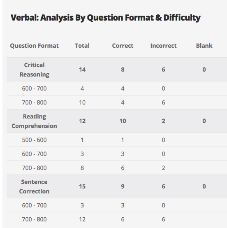This screenshot has width=227, height=228.
Task: Click the Question Format column header
Action: point(34,46)
